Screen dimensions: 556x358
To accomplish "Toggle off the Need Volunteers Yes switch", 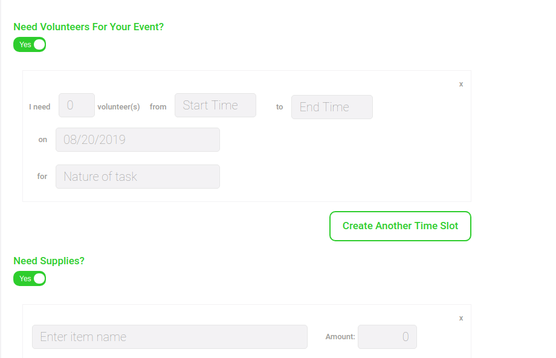I will 30,45.
